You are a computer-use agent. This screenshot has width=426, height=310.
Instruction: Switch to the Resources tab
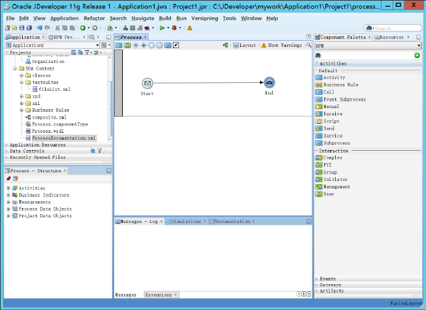tap(391, 37)
